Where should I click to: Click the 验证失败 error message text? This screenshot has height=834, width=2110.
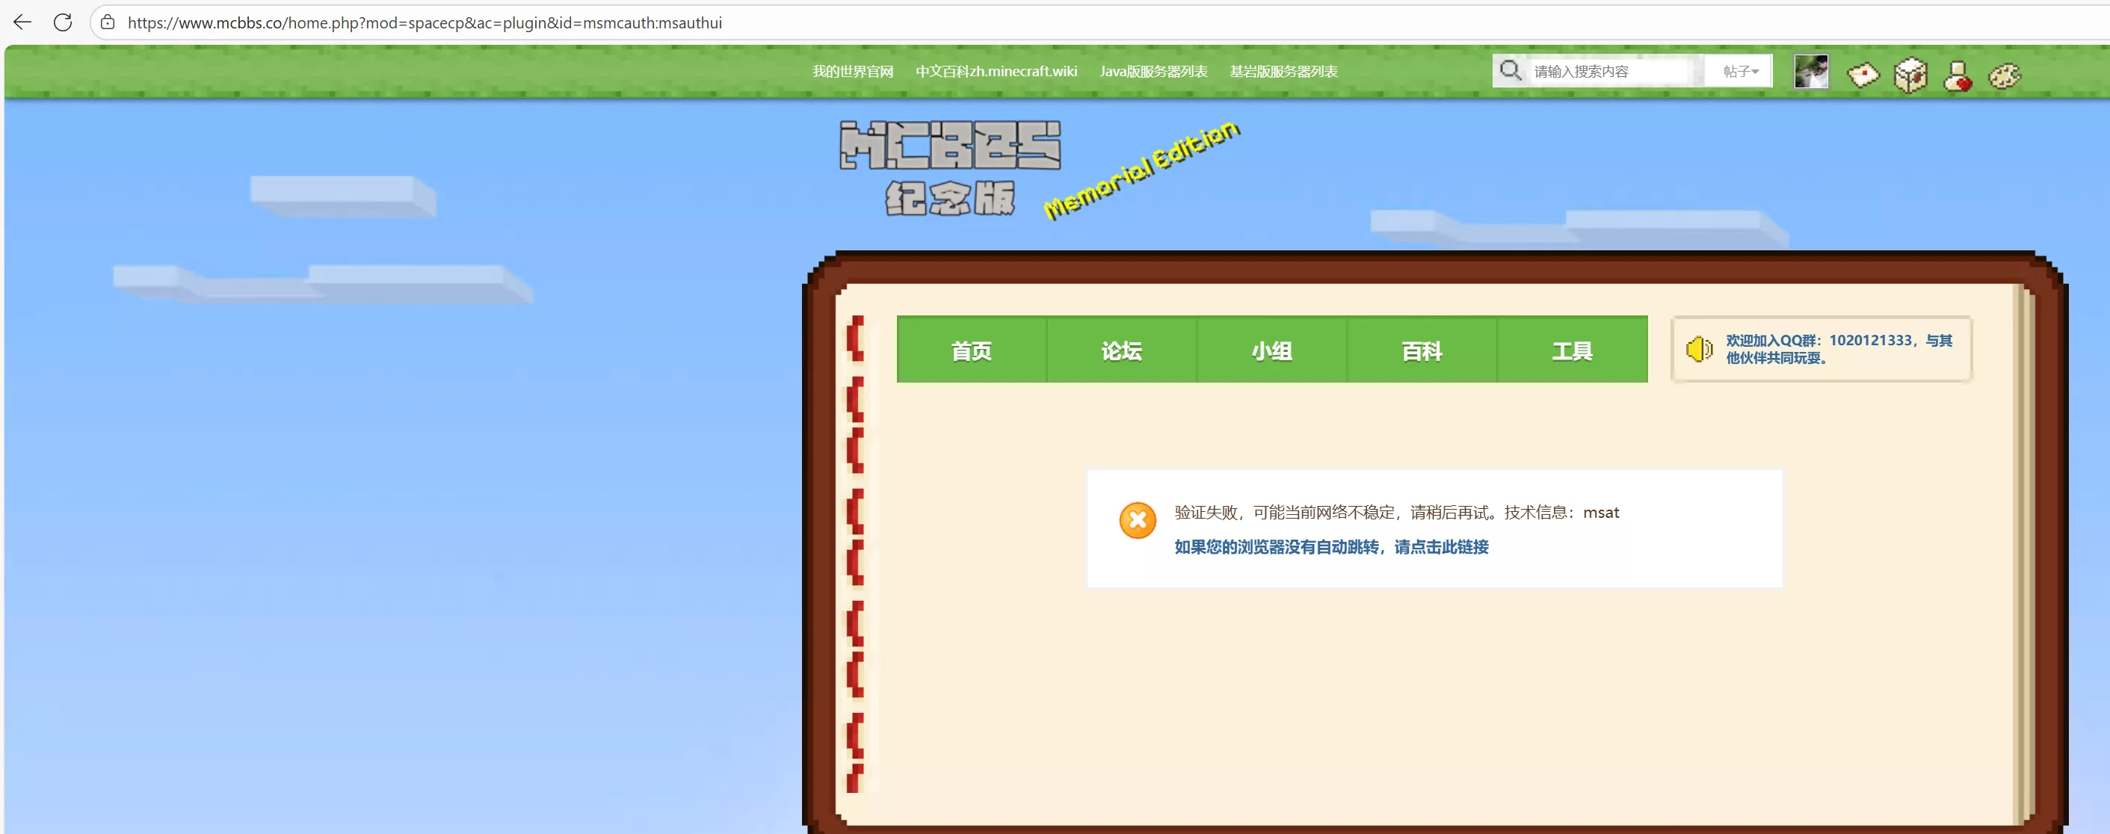(x=1396, y=512)
